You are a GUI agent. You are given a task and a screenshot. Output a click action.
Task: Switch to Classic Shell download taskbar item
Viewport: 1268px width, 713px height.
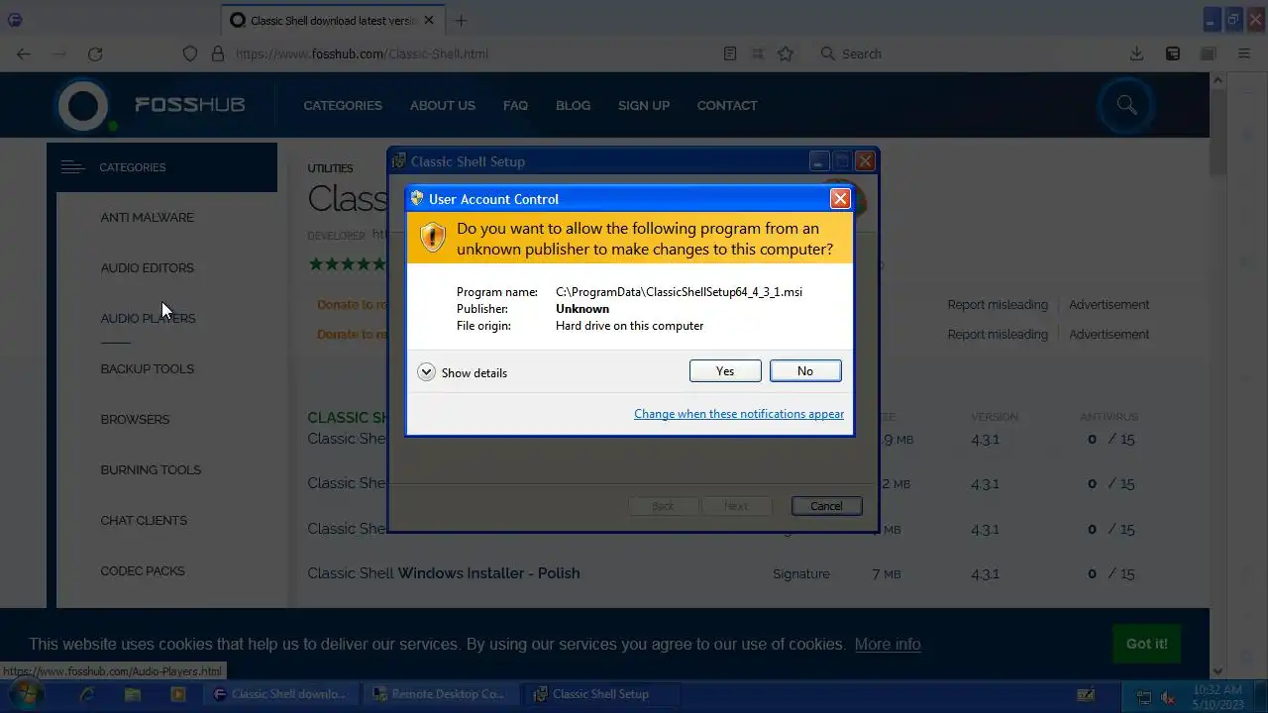(x=281, y=694)
